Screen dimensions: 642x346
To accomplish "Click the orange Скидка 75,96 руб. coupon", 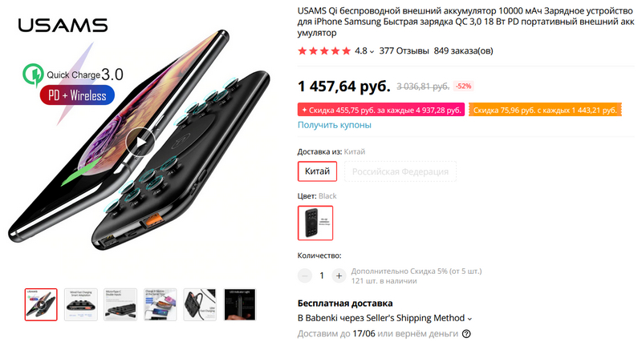I will click(545, 110).
